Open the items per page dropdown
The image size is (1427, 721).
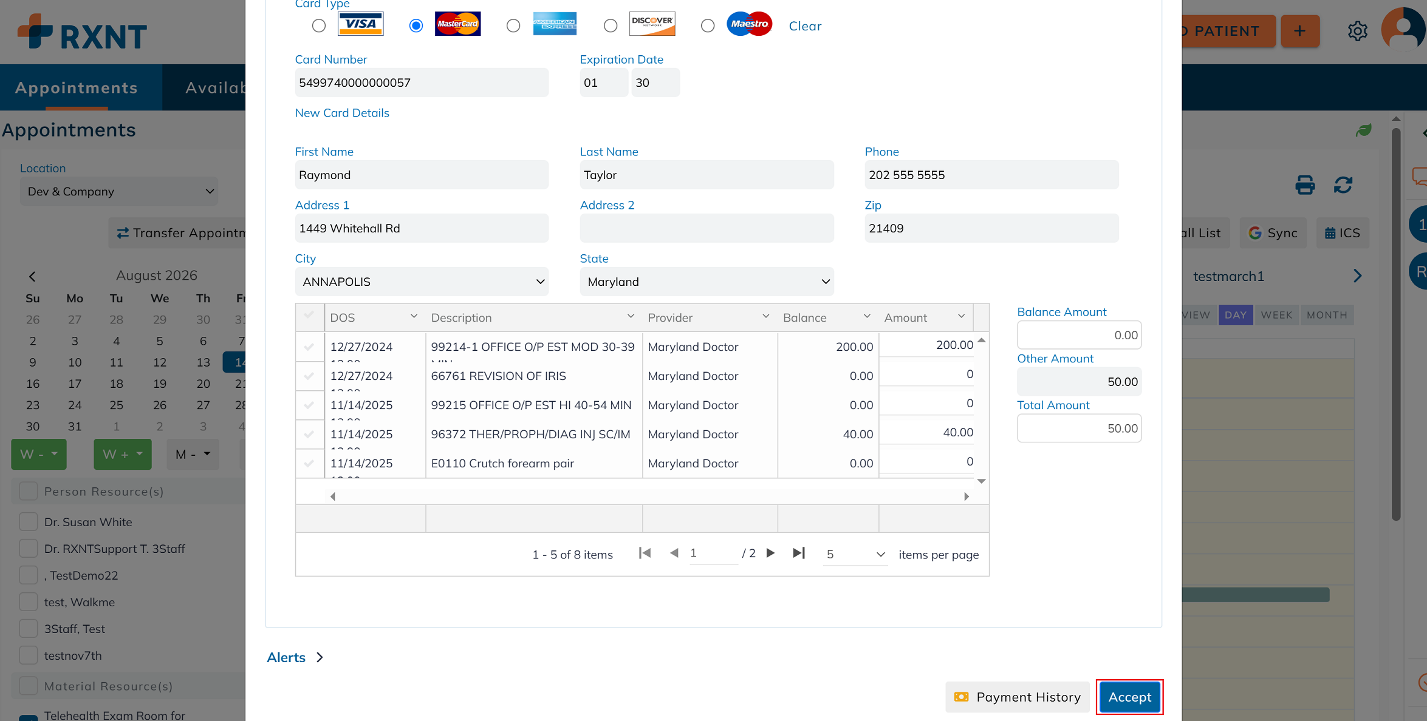[x=855, y=554]
